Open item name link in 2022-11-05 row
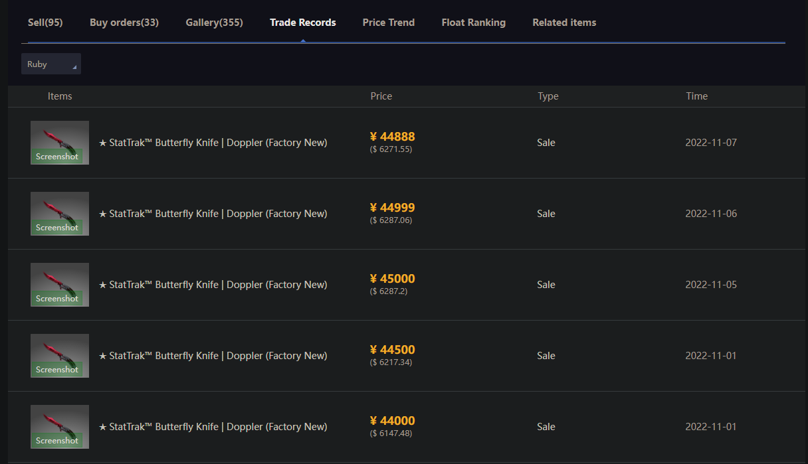This screenshot has width=808, height=464. [x=213, y=285]
